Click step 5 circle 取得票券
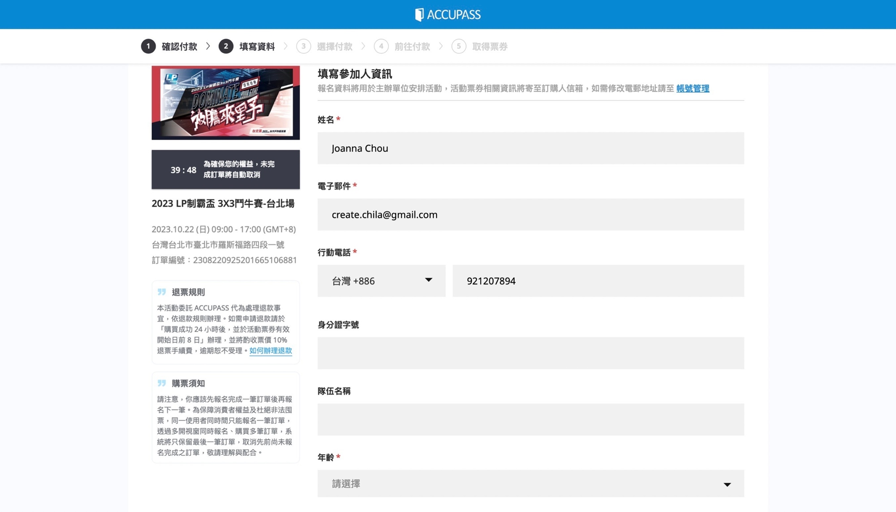The image size is (896, 512). [x=458, y=46]
